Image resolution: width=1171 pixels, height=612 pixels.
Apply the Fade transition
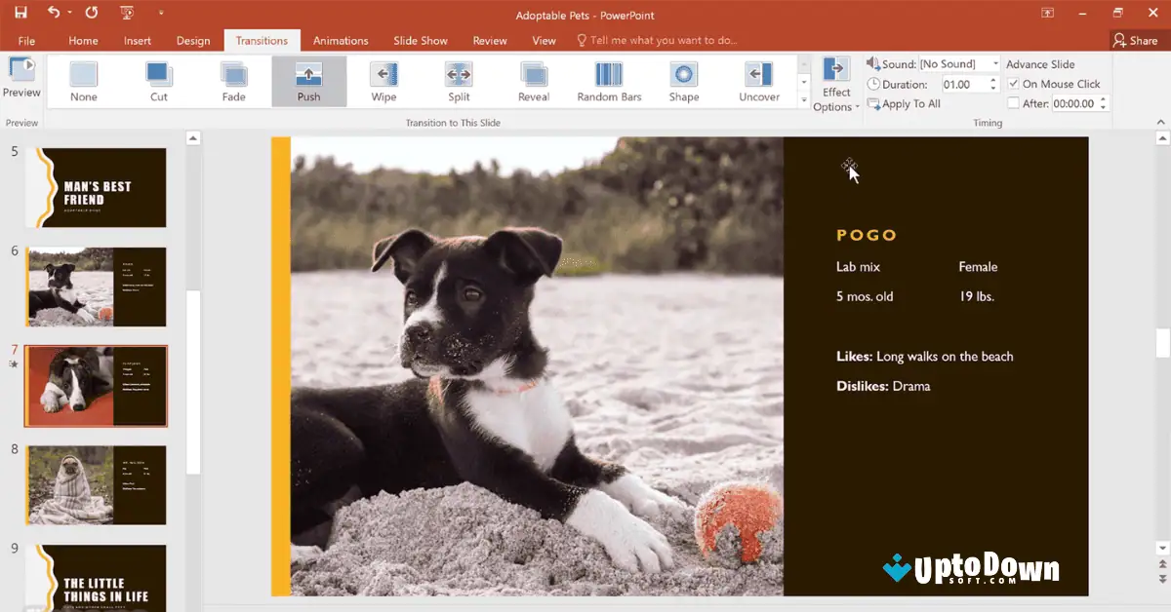233,82
